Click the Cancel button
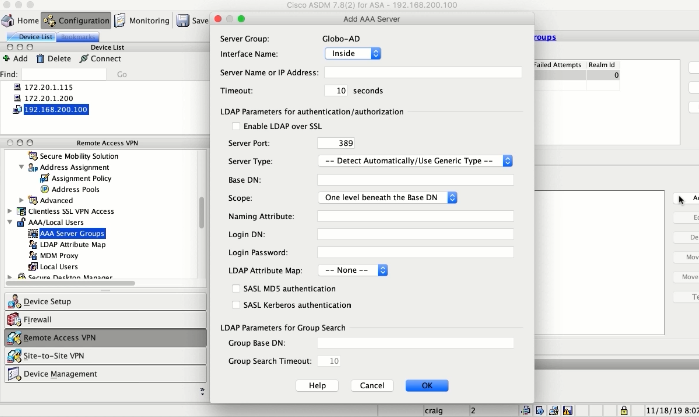The image size is (699, 417). point(372,386)
